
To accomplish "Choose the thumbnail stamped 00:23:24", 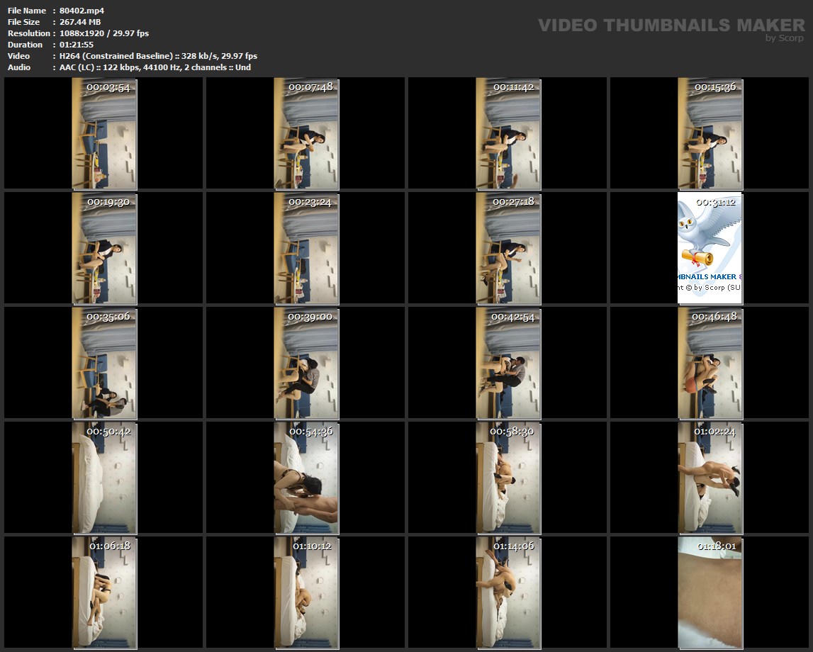I will click(306, 248).
